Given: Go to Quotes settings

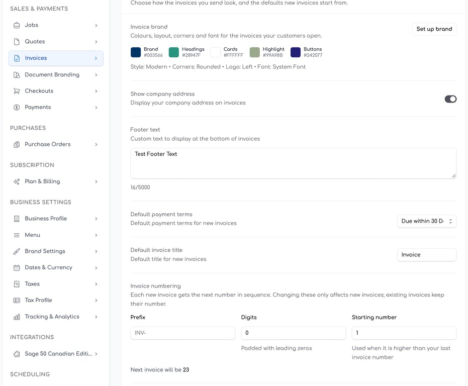Looking at the screenshot, I should (x=56, y=42).
